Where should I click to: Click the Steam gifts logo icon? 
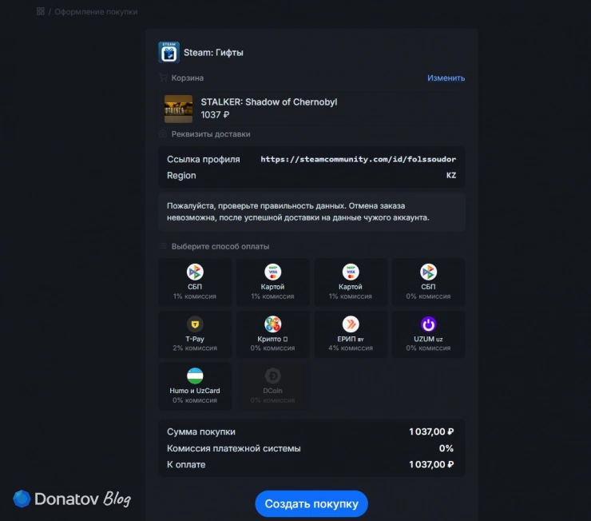coord(169,52)
